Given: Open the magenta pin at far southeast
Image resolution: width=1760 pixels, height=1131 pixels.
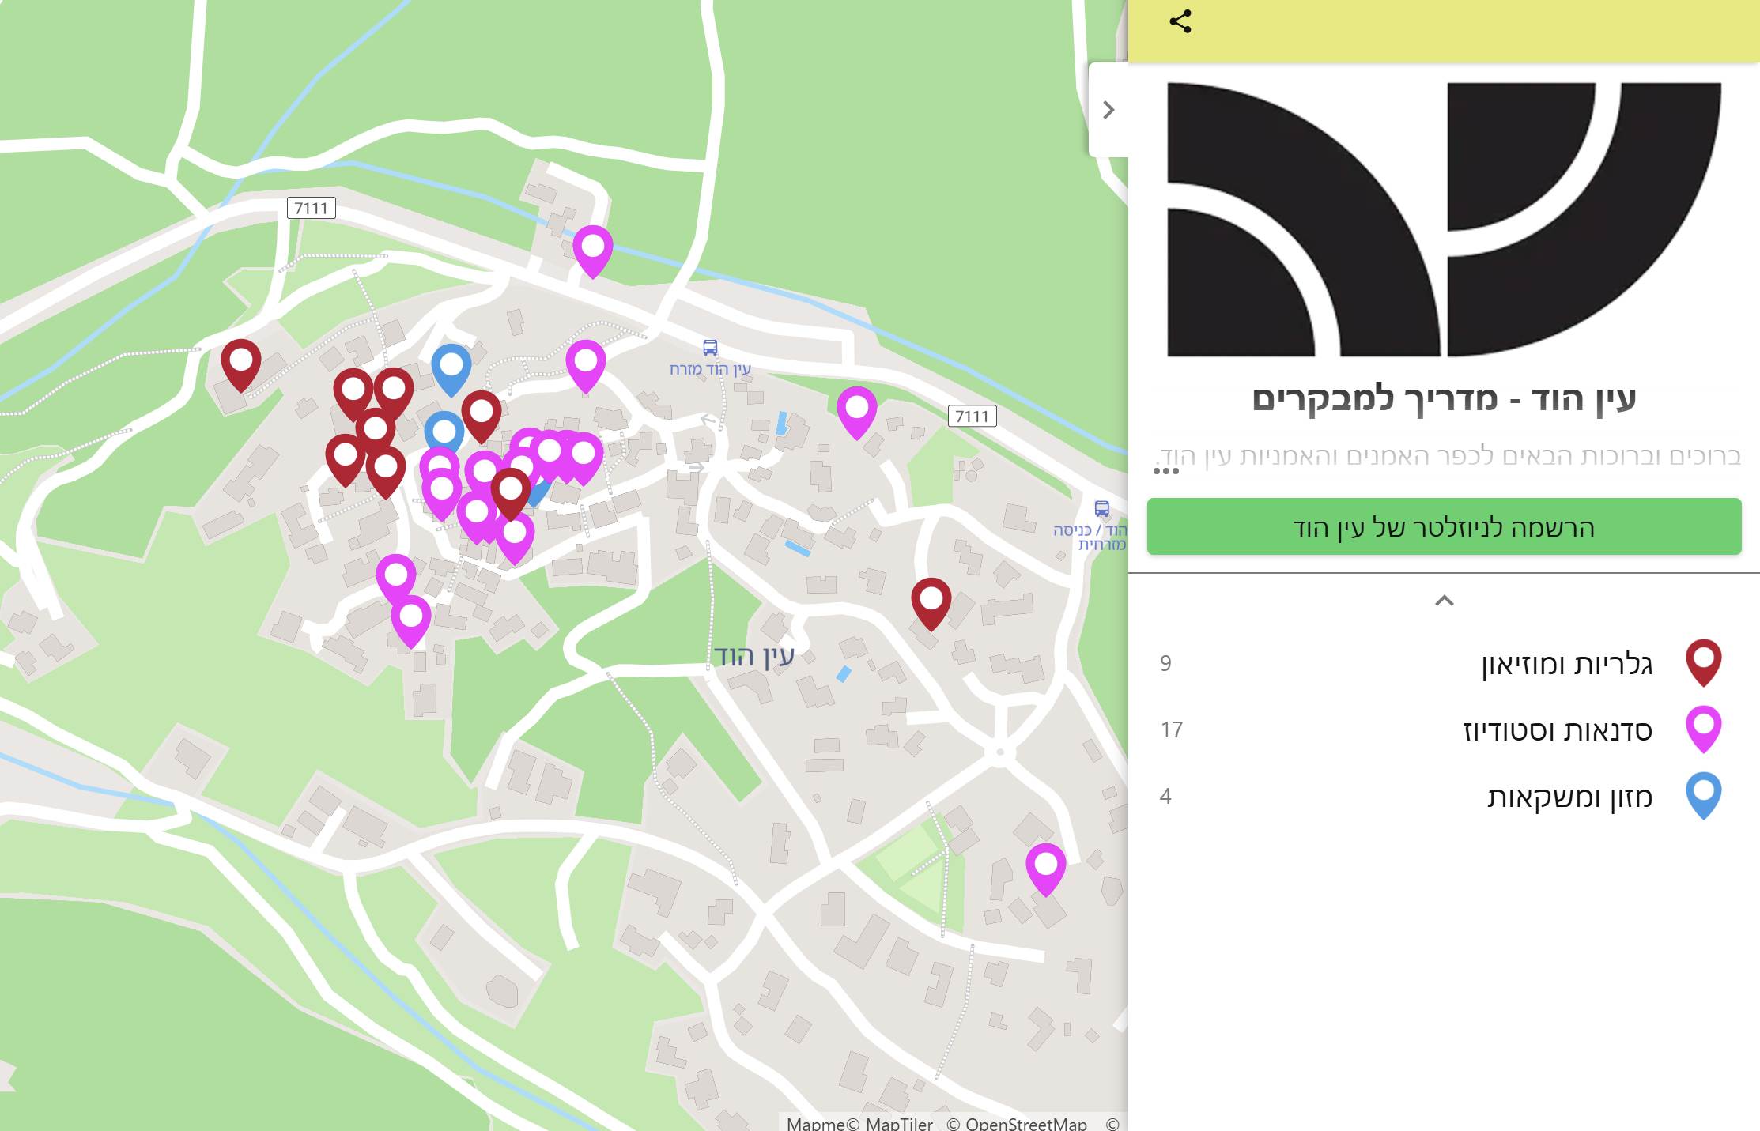Looking at the screenshot, I should click(1045, 866).
